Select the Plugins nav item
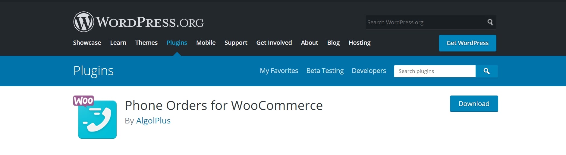This screenshot has height=155, width=566. (x=177, y=43)
